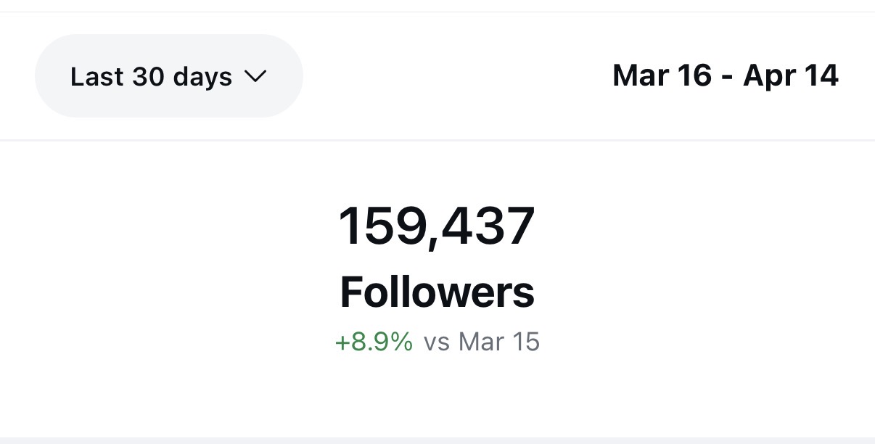The height and width of the screenshot is (444, 875).
Task: Click the header row containing the period controls
Action: tap(437, 75)
